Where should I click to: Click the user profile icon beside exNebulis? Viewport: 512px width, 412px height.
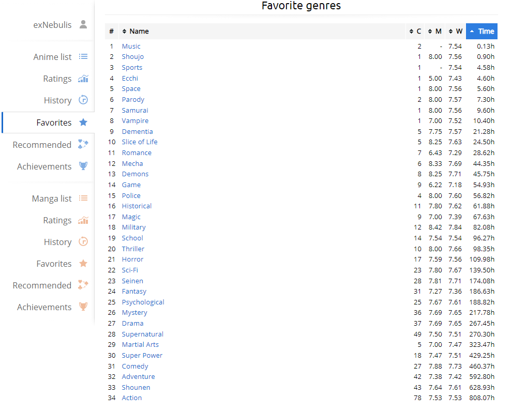[83, 24]
